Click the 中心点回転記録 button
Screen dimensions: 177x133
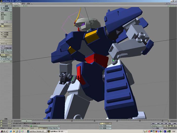point(6,48)
